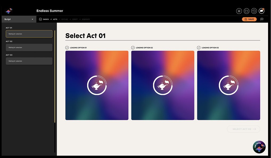Open the Script dropdown menu
Viewport: 271px width, 158px height.
pos(19,19)
